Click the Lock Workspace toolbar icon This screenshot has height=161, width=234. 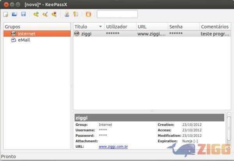coord(88,14)
